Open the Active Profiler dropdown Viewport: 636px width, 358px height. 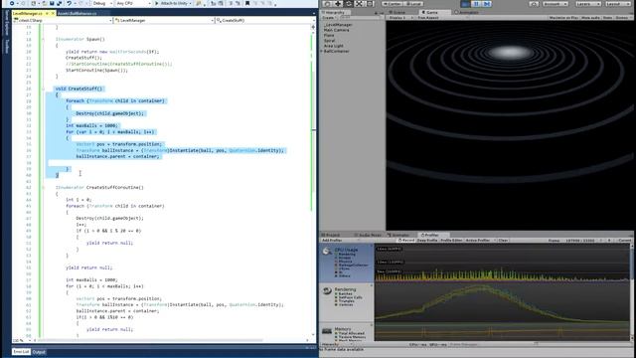(480, 241)
